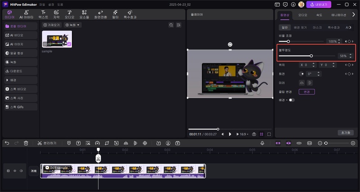Open the 파일 file menu
The height and width of the screenshot is (192, 360).
click(x=42, y=4)
